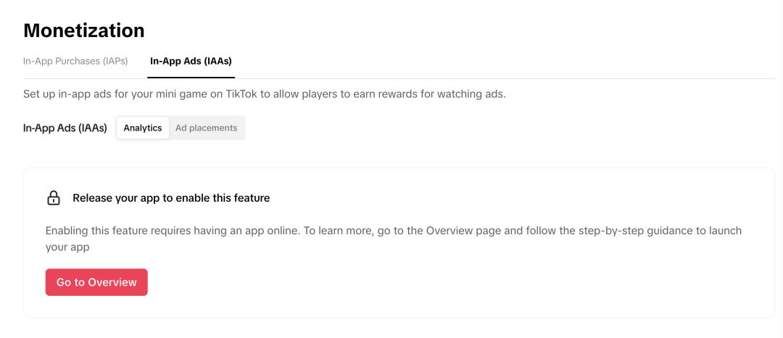Click the Monetization page heading

pos(84,30)
